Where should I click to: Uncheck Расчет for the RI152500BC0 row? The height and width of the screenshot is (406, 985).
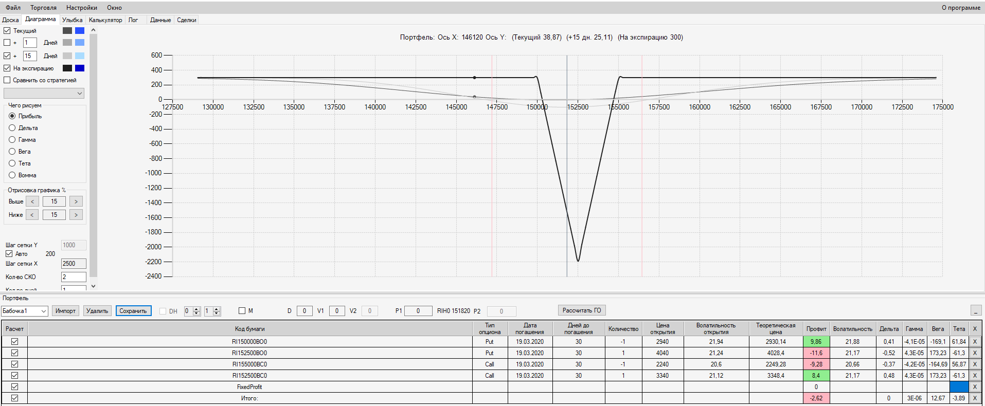tap(14, 376)
